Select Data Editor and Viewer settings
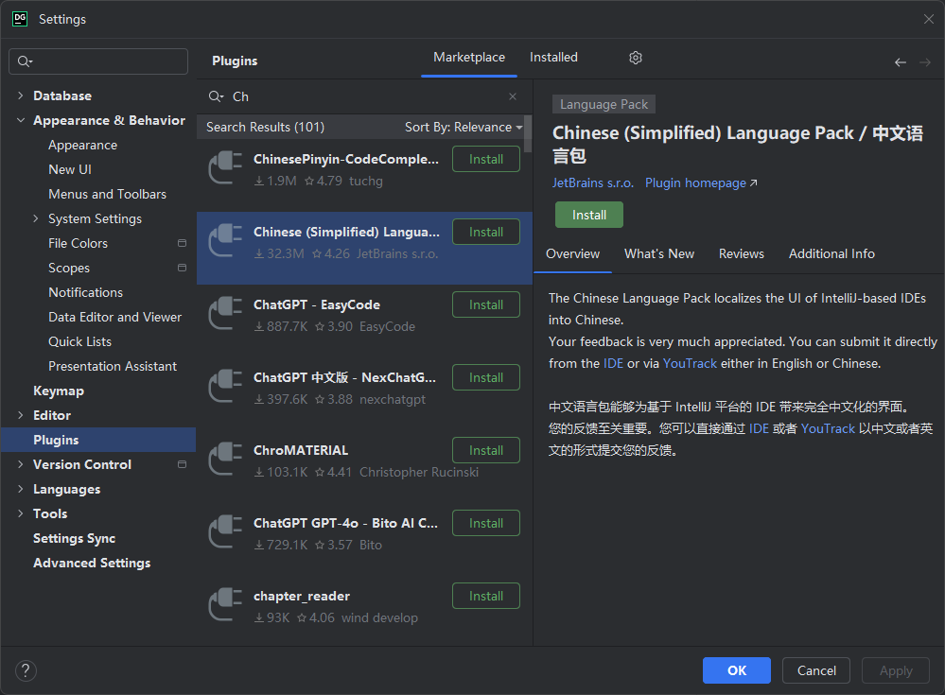Image resolution: width=945 pixels, height=695 pixels. tap(114, 317)
